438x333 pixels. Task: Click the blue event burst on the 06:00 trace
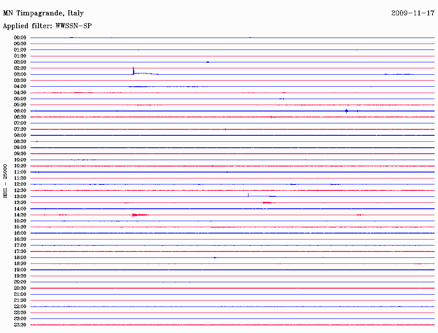pos(346,111)
